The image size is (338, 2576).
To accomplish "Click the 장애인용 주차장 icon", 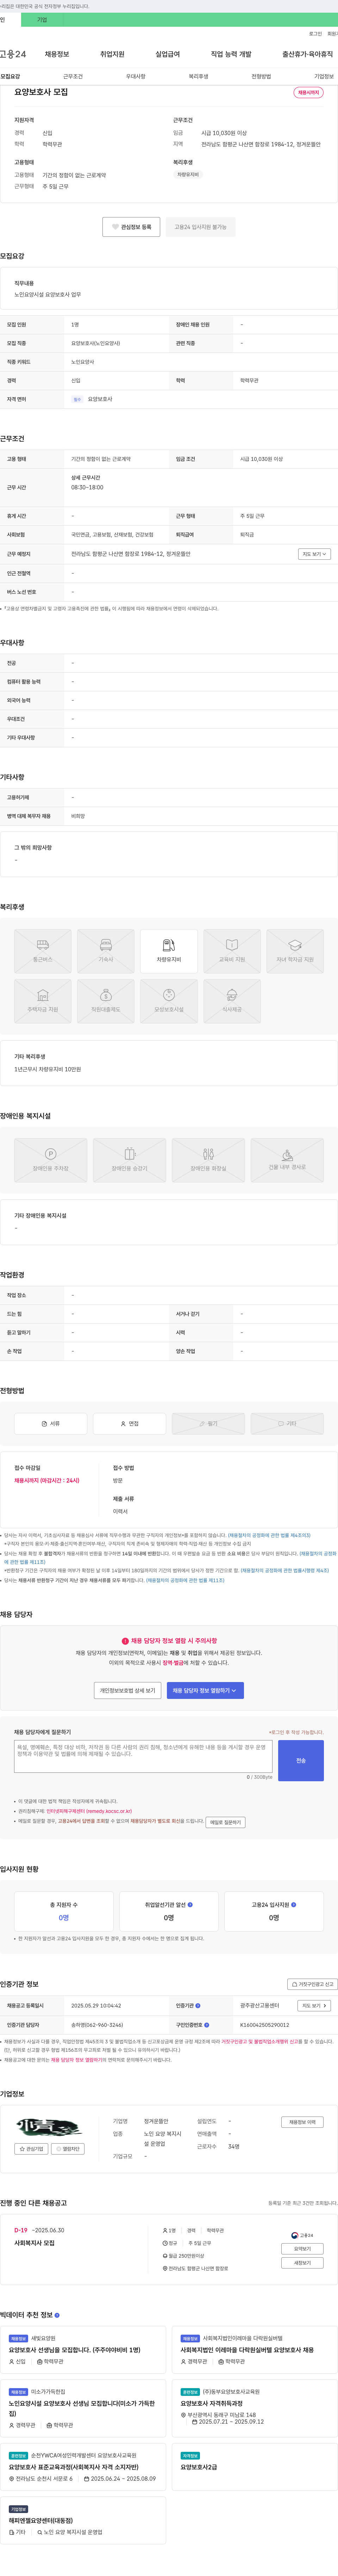I will click(51, 1160).
